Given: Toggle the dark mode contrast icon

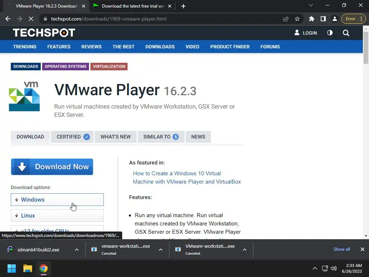Looking at the screenshot, I should (x=330, y=33).
